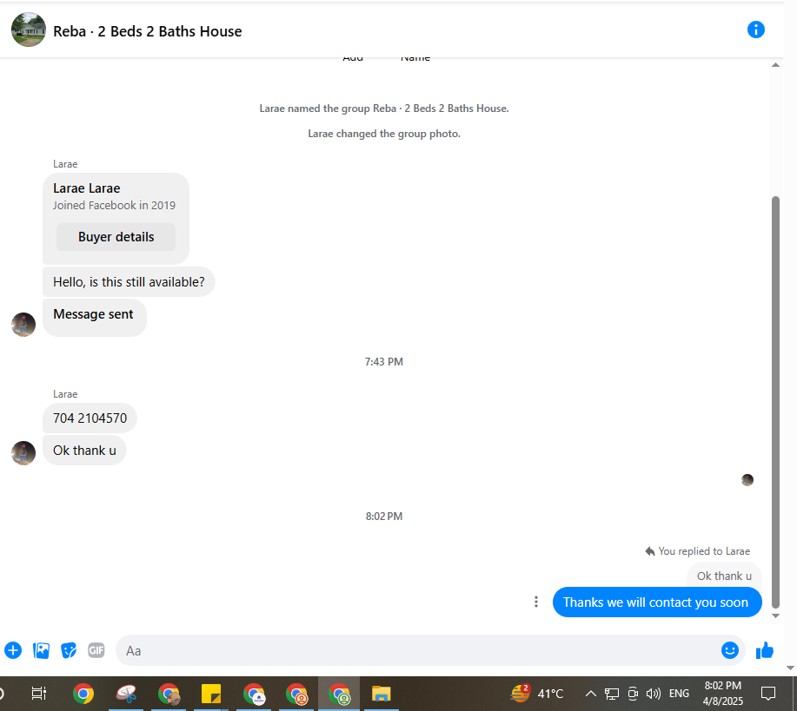Click the 'Thanks we will contact you soon' bubble
This screenshot has height=711, width=797.
pos(657,602)
